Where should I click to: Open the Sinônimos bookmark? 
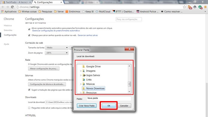[73, 12]
